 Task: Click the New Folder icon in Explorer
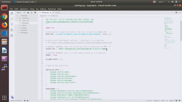coord(28,12)
